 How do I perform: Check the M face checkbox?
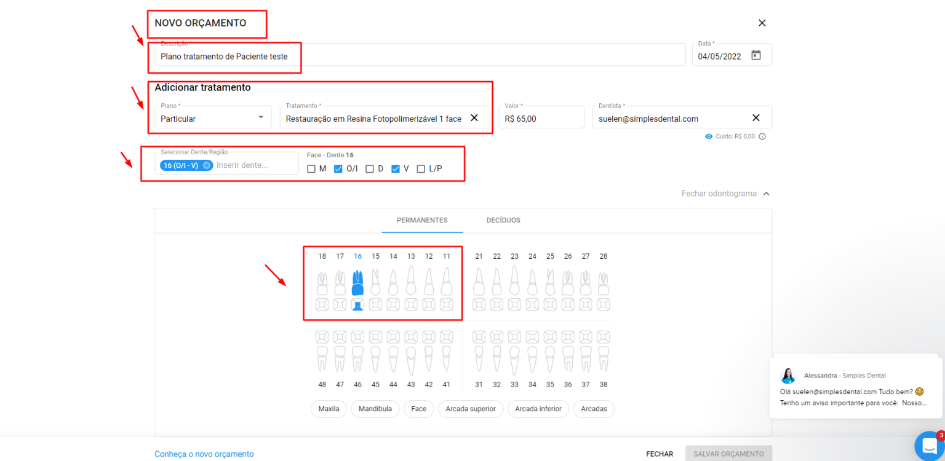click(x=311, y=169)
